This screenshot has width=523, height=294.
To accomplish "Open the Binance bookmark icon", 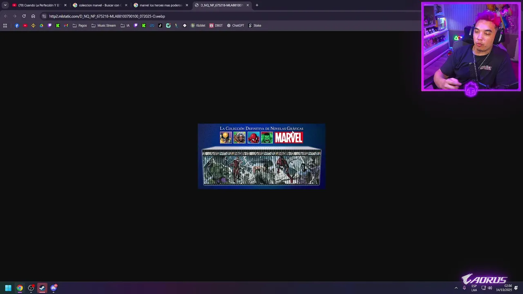I will [x=33, y=25].
